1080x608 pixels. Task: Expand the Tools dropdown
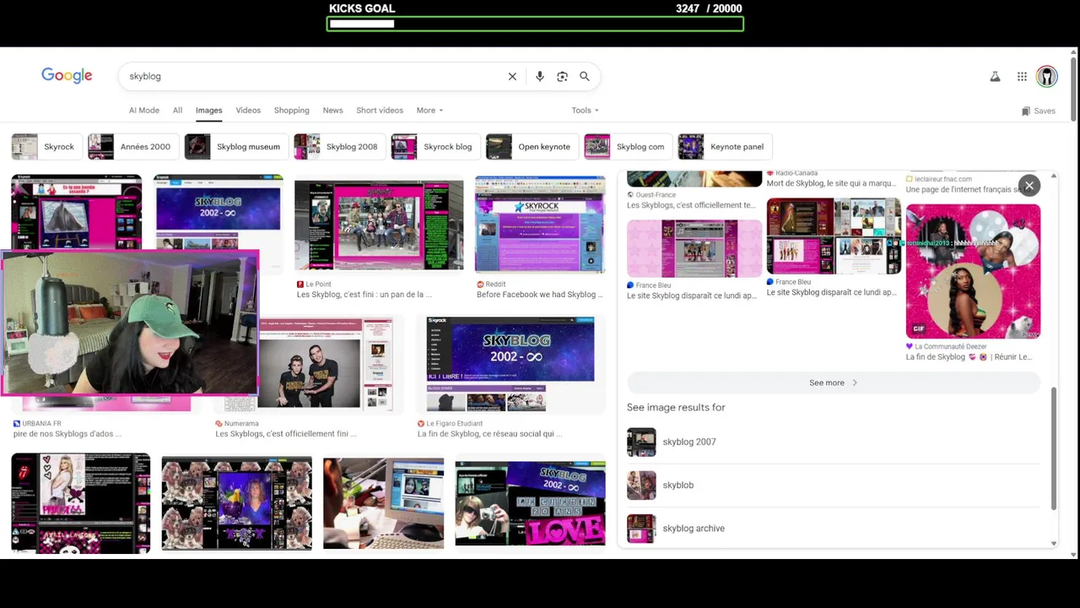[585, 111]
